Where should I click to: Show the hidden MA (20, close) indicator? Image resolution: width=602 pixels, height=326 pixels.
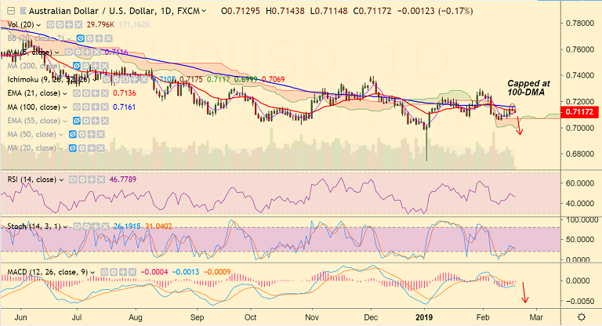coord(72,148)
